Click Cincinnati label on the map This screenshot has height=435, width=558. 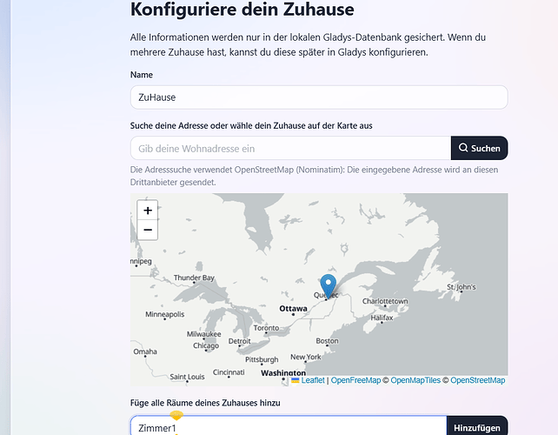coord(229,372)
